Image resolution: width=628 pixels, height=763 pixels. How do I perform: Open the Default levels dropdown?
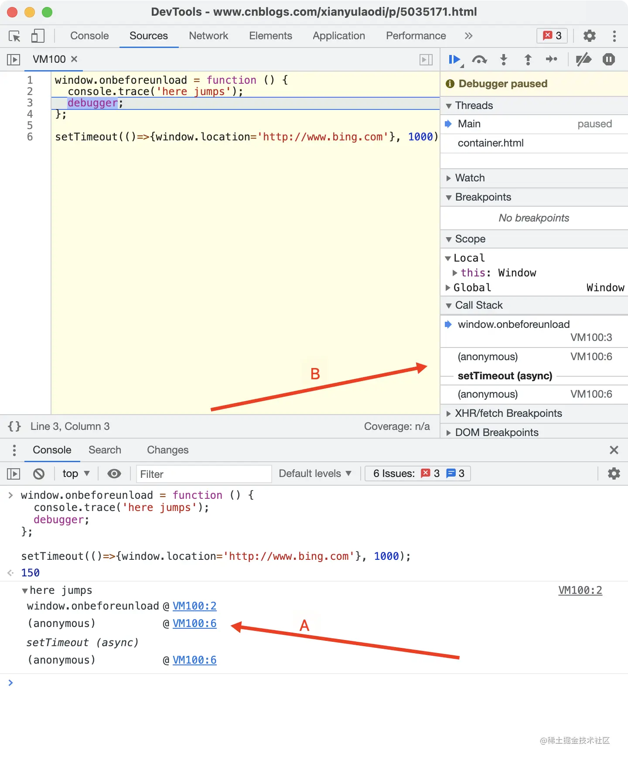[x=315, y=473]
